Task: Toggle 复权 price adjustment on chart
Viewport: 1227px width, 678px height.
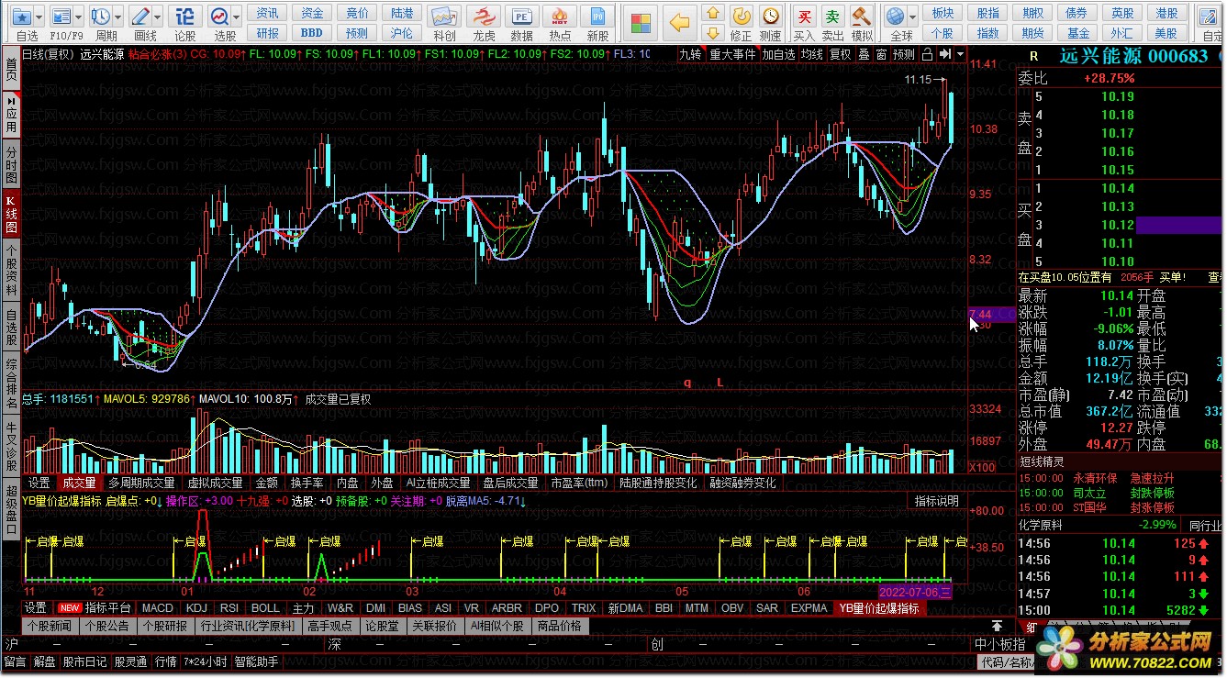Action: tap(841, 54)
